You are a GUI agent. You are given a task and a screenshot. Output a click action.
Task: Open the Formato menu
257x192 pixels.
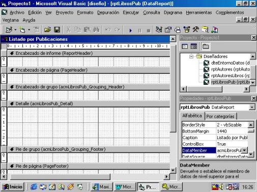(85, 13)
